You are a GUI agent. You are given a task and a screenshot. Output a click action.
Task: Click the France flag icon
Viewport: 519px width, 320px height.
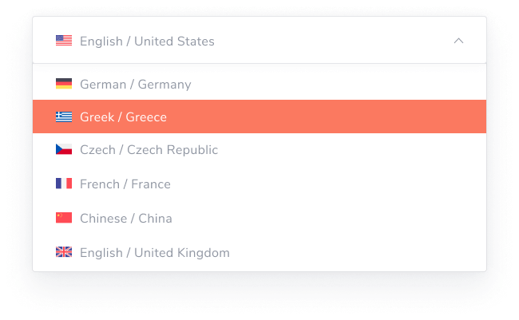point(64,184)
